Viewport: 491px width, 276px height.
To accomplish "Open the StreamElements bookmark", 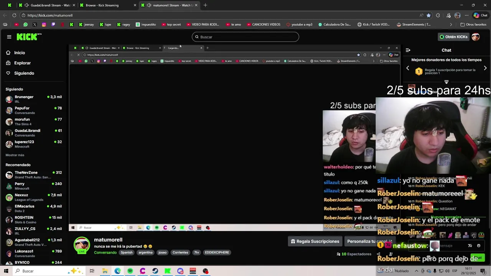I will (414, 25).
